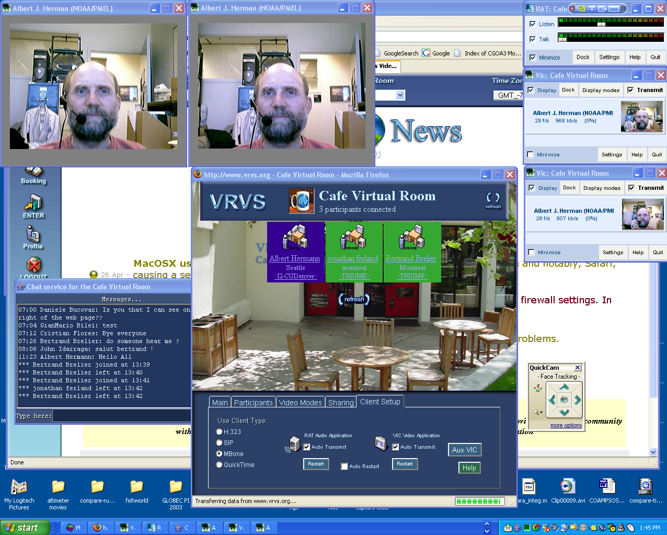
Task: Switch to the Main tab
Action: point(220,403)
